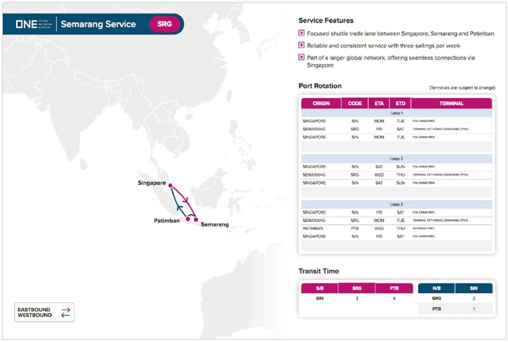Click the Singapore port dot on the map
The height and width of the screenshot is (342, 508).
[170, 184]
